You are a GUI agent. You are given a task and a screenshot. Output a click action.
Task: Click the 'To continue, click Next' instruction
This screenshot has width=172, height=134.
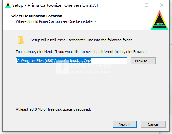point(81,52)
